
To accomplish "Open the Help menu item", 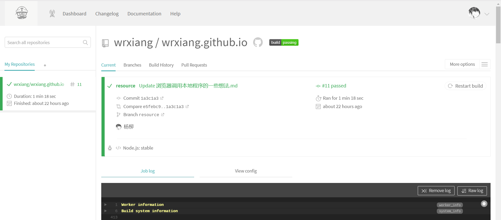I will point(175,14).
